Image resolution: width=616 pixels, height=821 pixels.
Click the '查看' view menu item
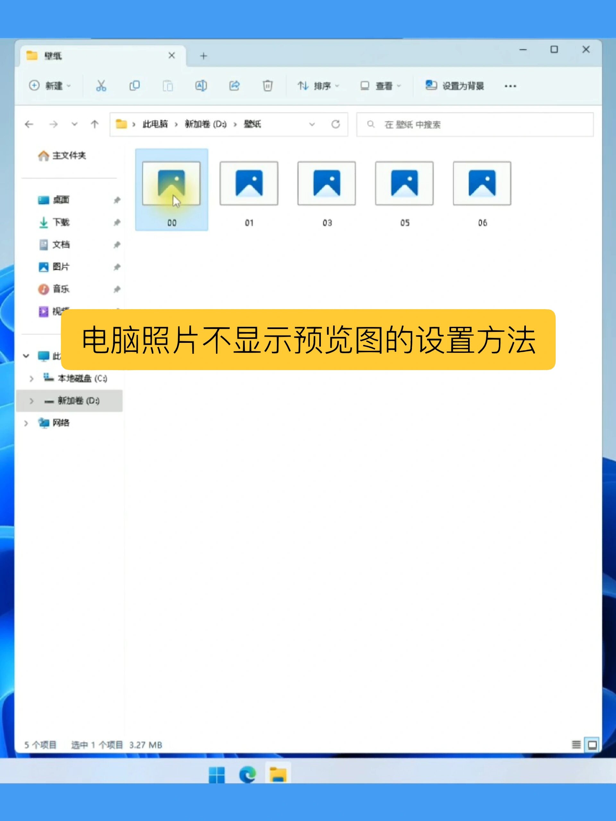click(x=379, y=86)
